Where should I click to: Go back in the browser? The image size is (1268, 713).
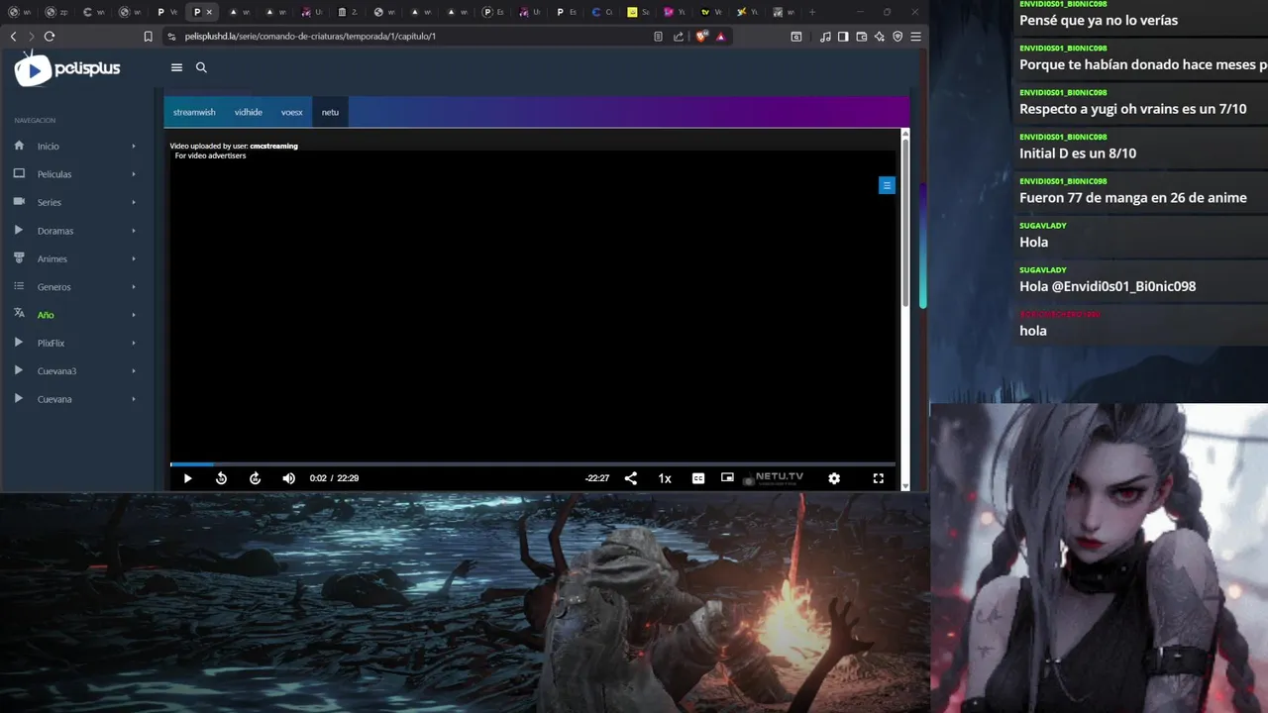coord(13,37)
